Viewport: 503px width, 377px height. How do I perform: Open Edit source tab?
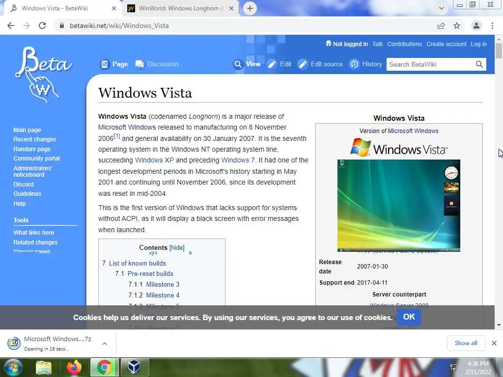click(x=320, y=64)
